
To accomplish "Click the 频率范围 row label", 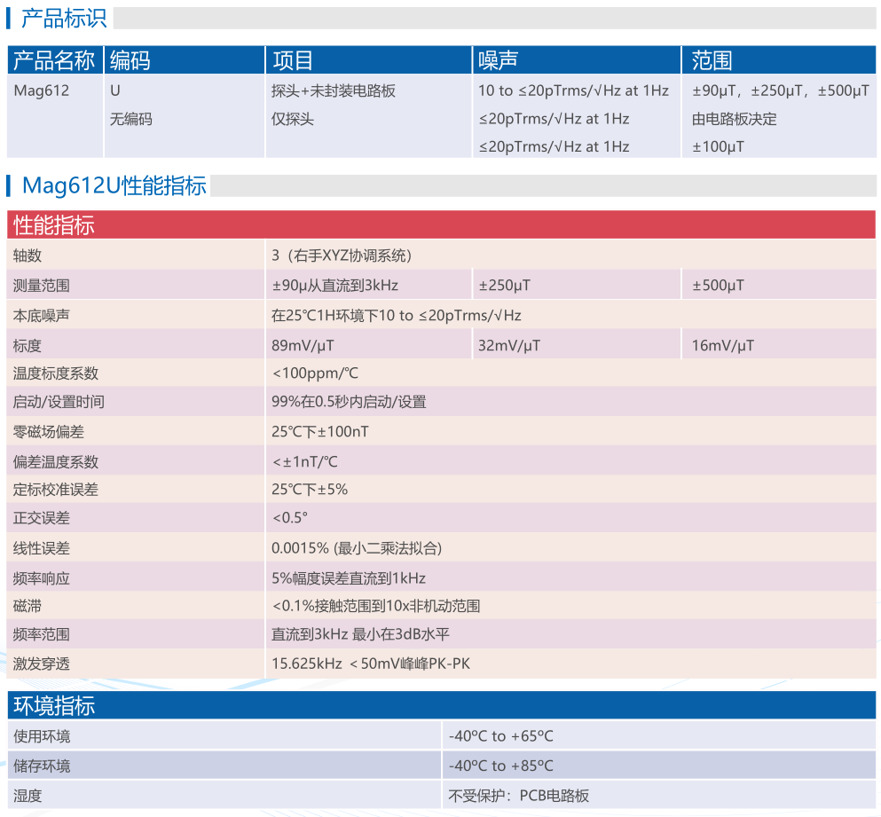I will click(x=42, y=634).
